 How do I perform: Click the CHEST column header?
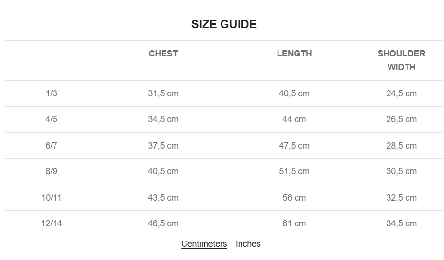pos(164,54)
